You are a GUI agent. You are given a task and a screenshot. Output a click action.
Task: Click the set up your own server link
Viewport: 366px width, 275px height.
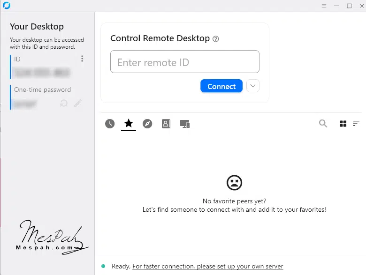pyautogui.click(x=208, y=266)
